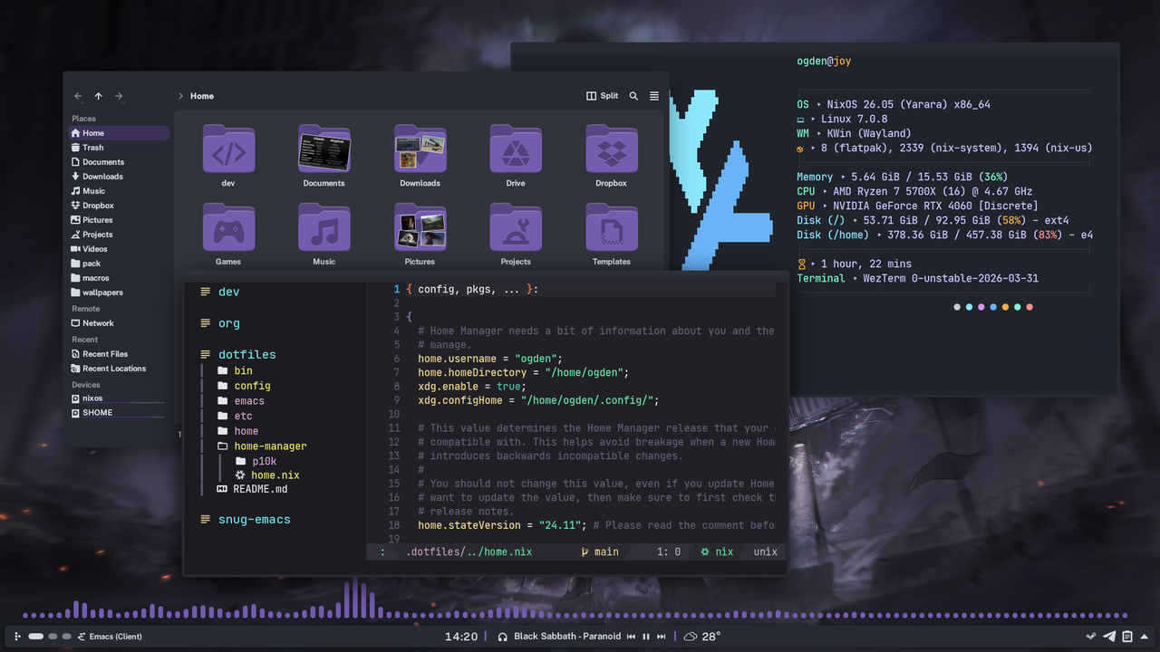Go back in the file manager
The width and height of the screenshot is (1160, 652).
(78, 96)
